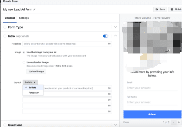
Task: Select the Form Type section circle
Action: [x=5, y=27]
